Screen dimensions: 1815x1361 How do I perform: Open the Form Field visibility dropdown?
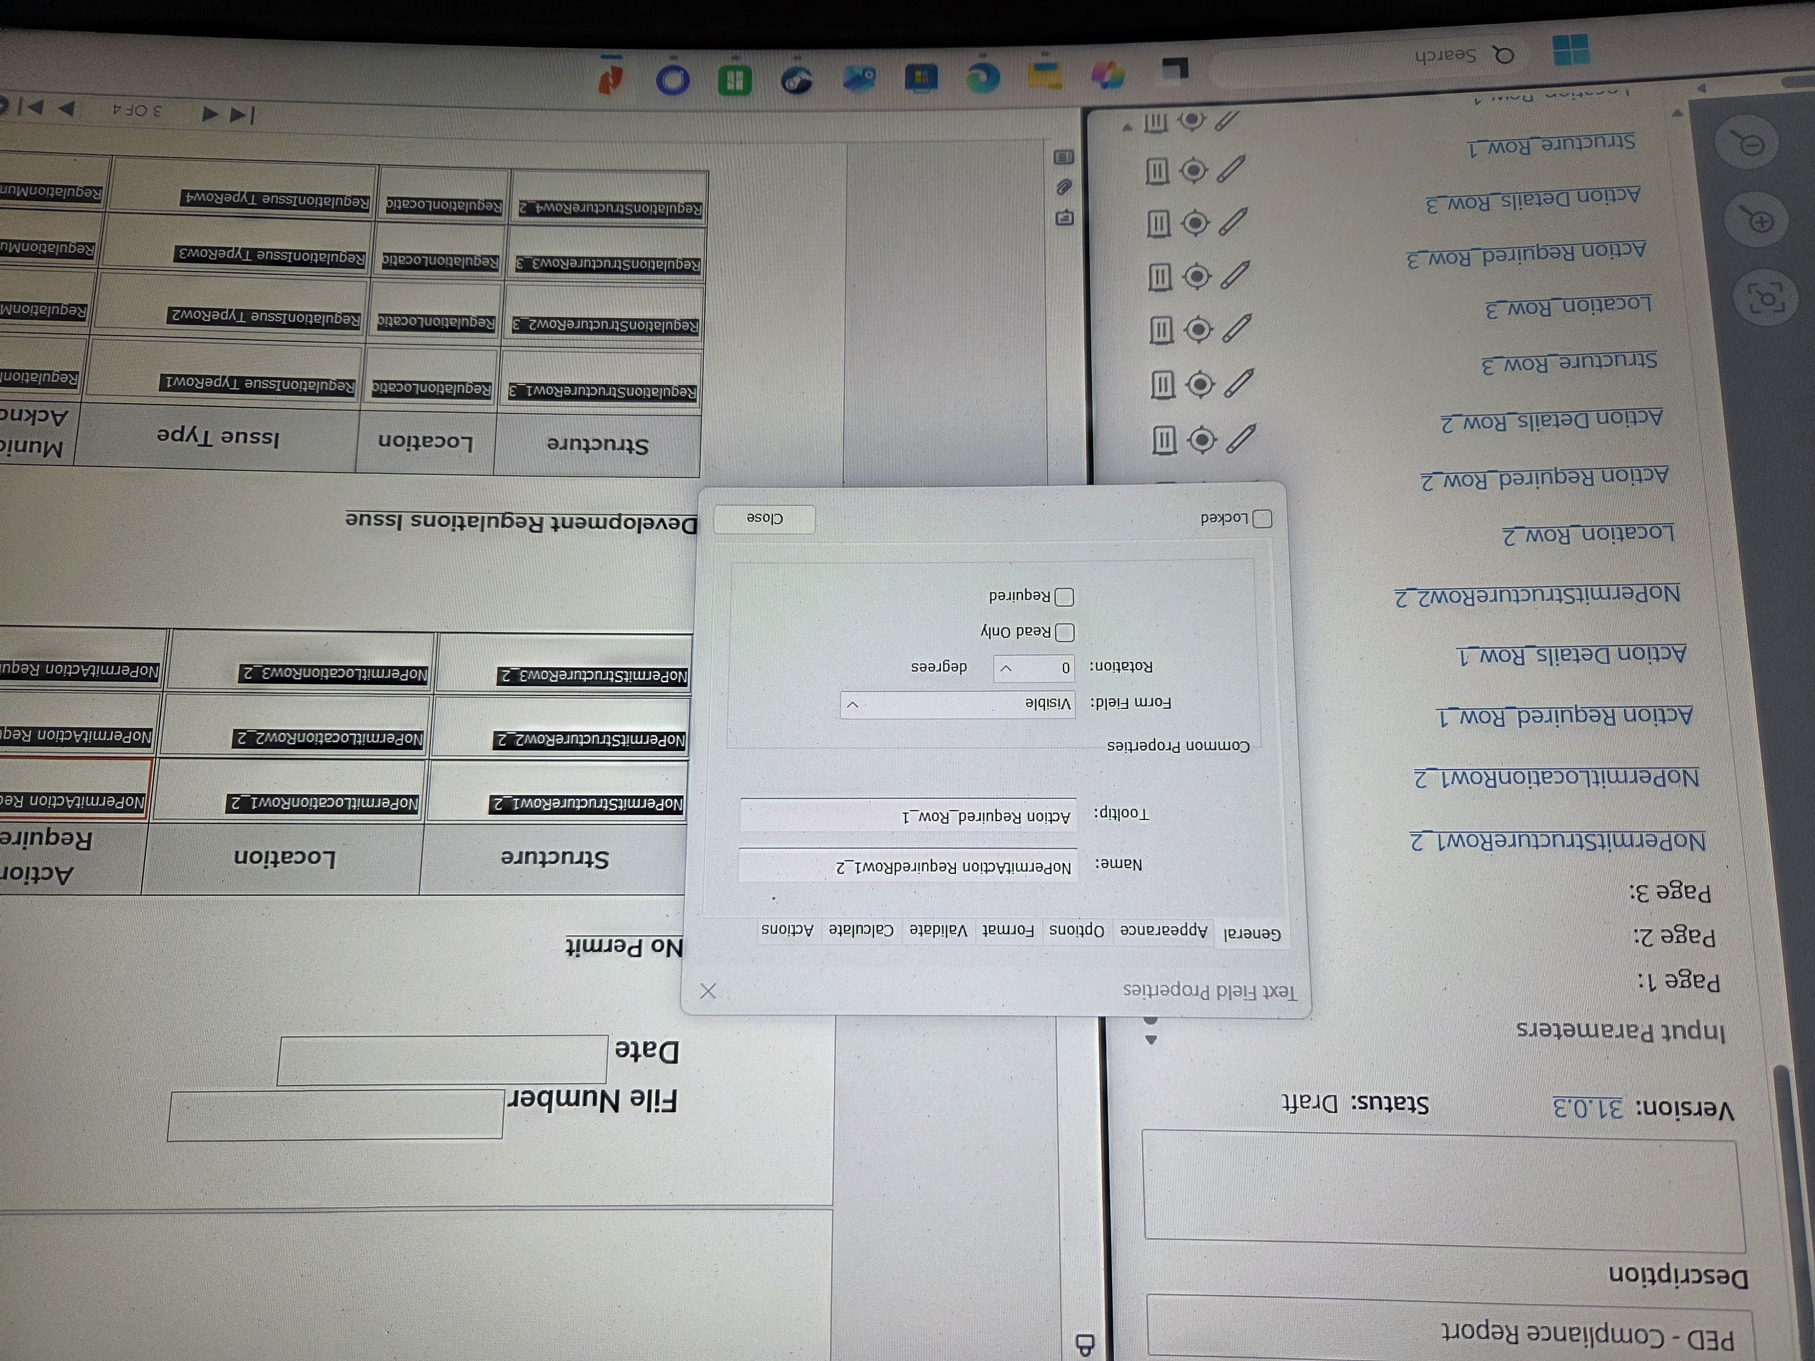[957, 705]
